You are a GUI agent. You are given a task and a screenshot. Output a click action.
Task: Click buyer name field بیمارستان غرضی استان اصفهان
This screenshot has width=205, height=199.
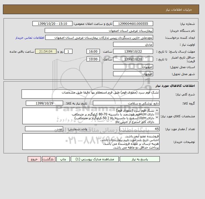point(99,30)
